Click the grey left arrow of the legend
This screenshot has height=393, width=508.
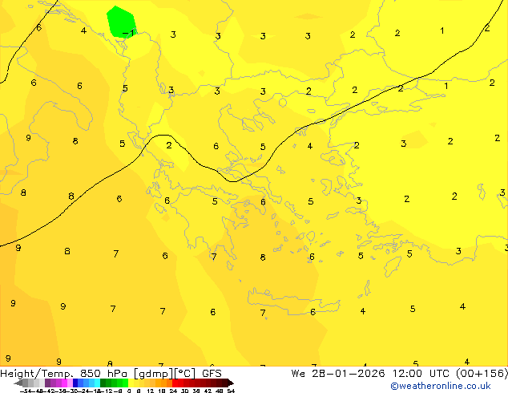point(18,383)
